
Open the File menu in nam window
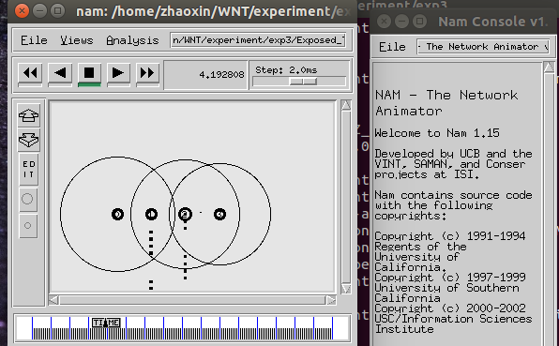click(34, 40)
